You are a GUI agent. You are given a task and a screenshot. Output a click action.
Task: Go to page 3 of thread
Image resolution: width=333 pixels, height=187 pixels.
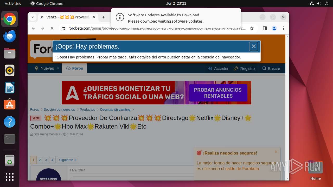46,160
